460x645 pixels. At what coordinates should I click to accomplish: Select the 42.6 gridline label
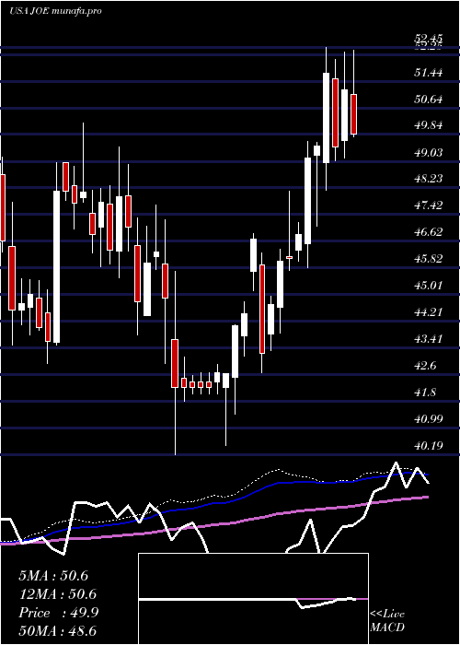click(425, 365)
